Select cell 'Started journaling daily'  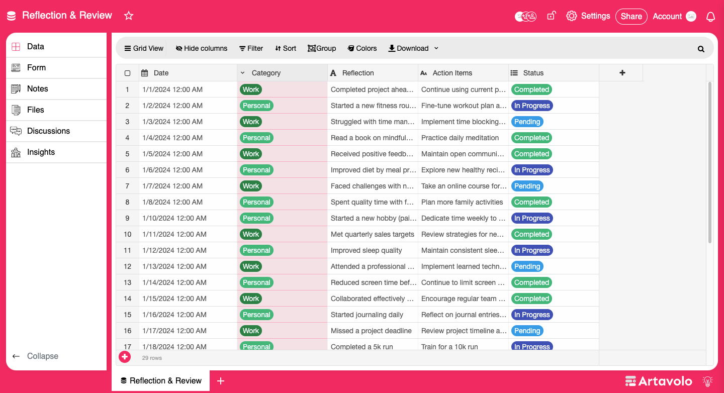[373, 315]
